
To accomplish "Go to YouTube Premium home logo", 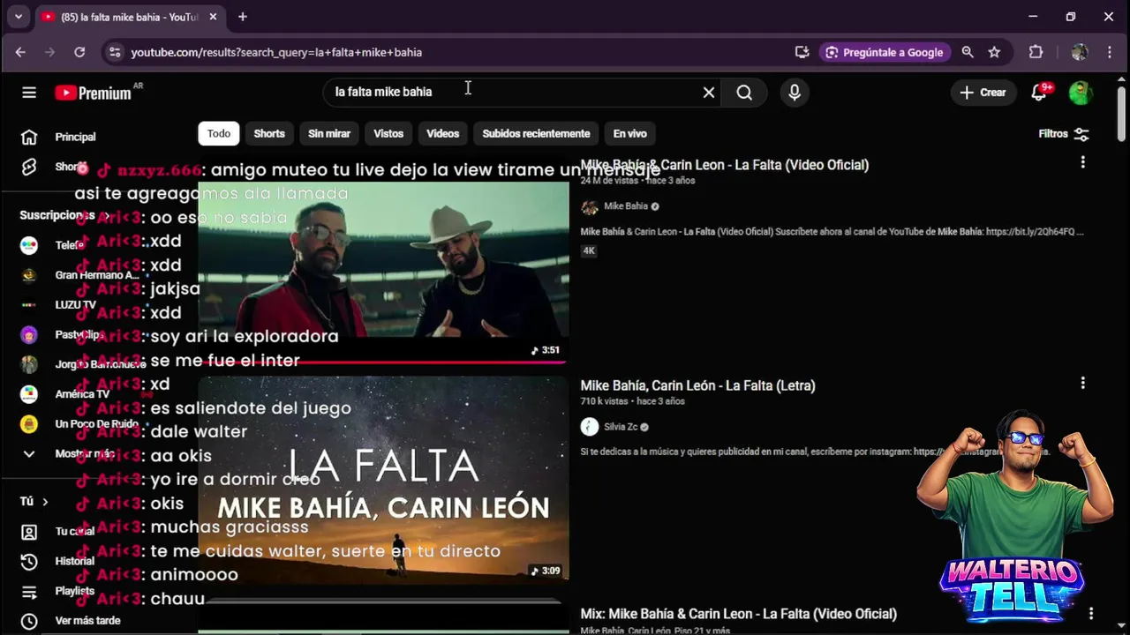I will [x=94, y=93].
